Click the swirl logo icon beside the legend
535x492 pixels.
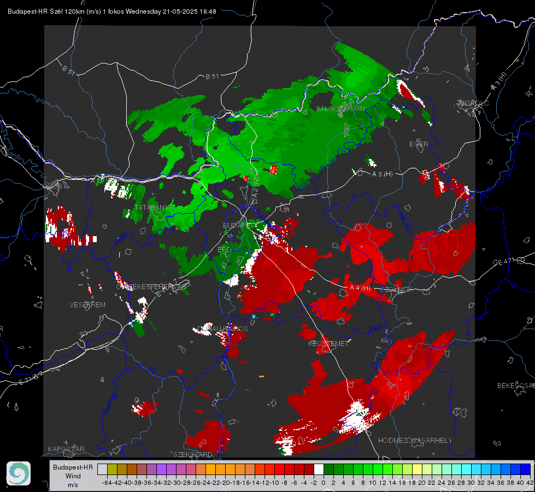(x=19, y=473)
